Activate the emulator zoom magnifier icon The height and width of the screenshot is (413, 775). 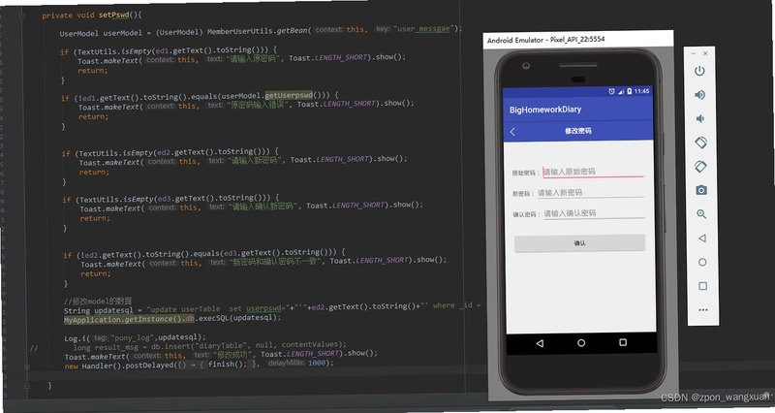point(701,214)
